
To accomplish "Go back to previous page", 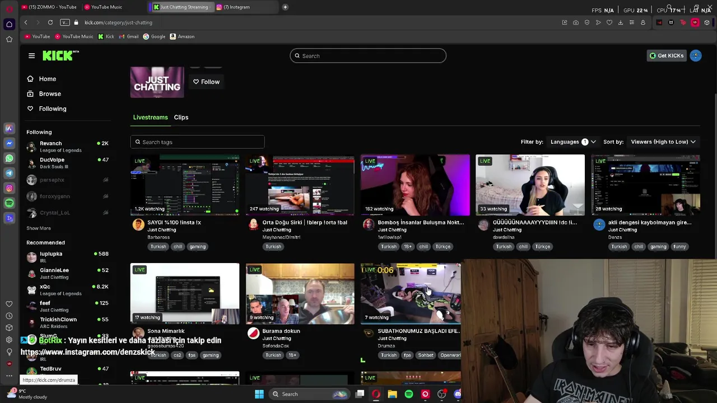I will coord(26,22).
